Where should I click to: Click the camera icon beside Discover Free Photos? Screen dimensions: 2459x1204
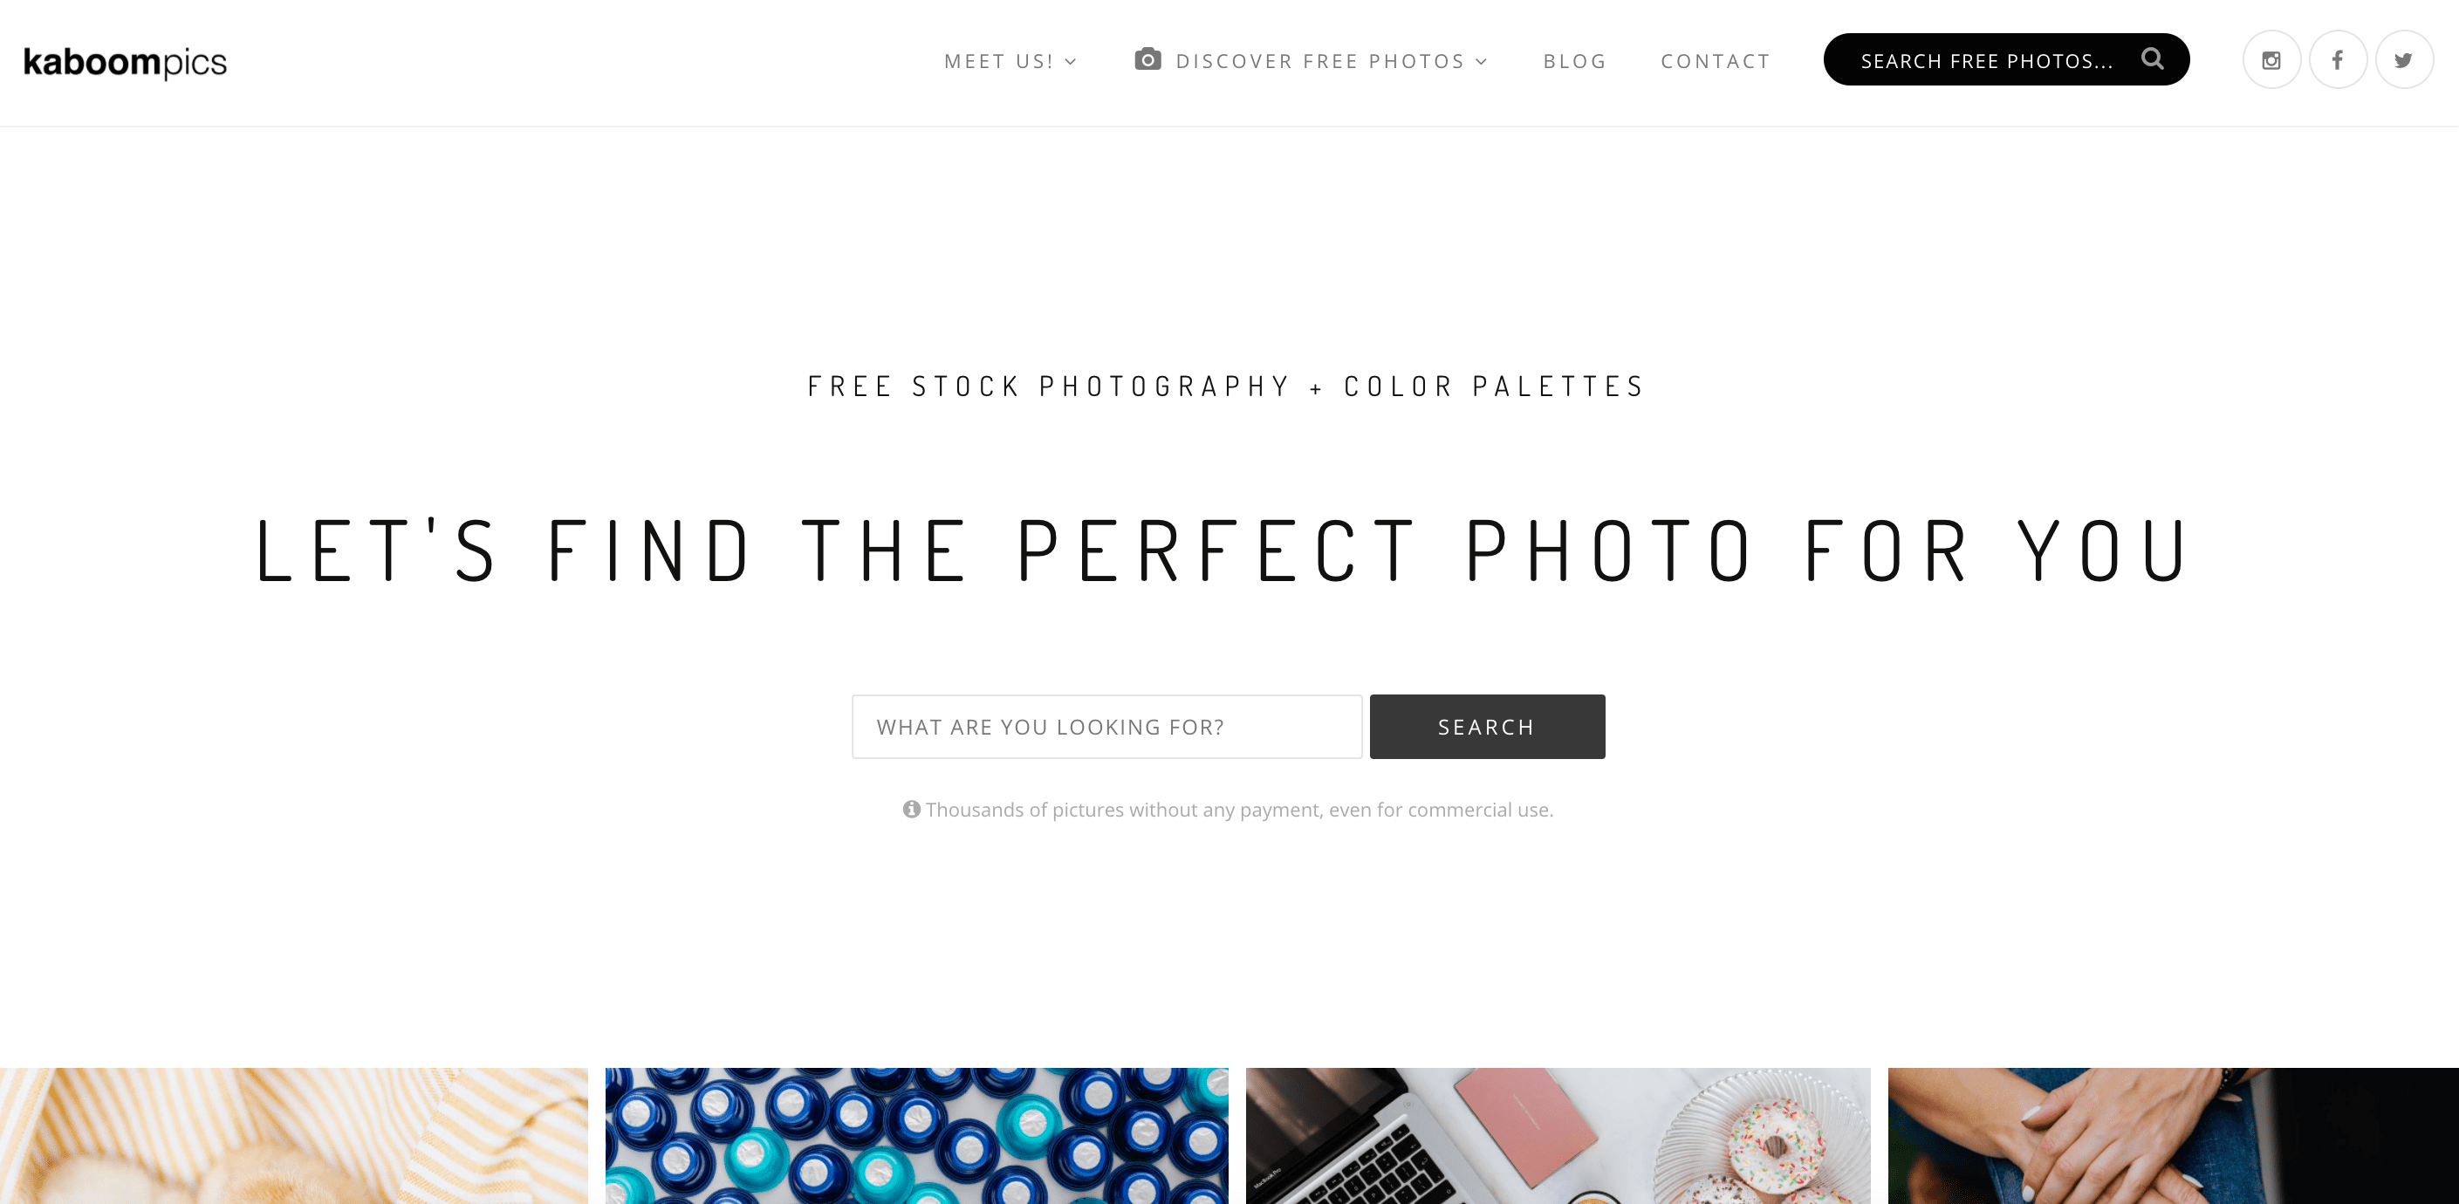(1147, 59)
